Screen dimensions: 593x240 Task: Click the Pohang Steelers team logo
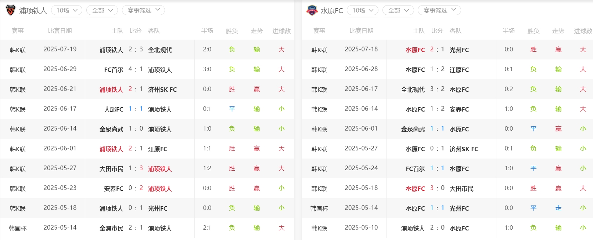coord(11,10)
